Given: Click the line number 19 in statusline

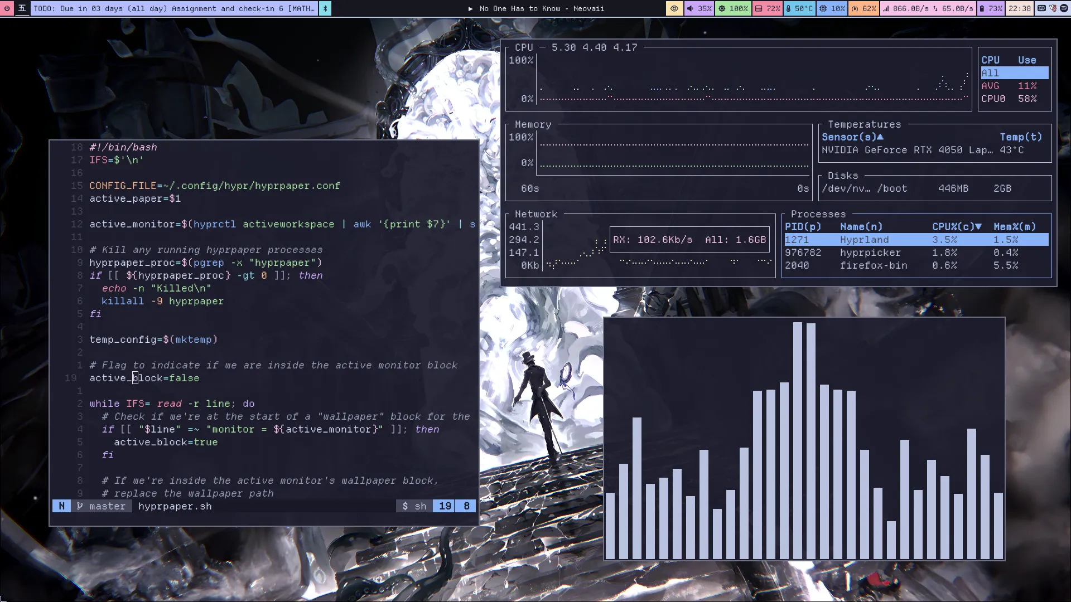Looking at the screenshot, I should point(445,506).
